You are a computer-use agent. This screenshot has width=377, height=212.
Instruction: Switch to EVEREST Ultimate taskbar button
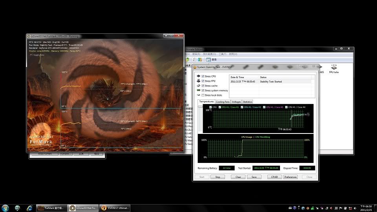point(115,208)
